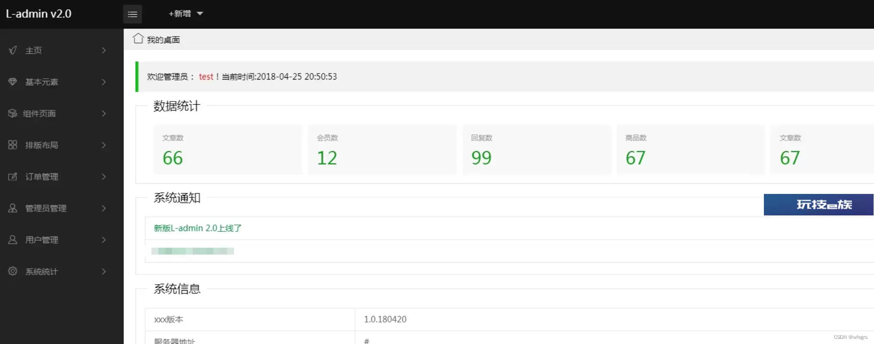Click the person icon for 管理员管理
The image size is (874, 344).
(x=13, y=208)
